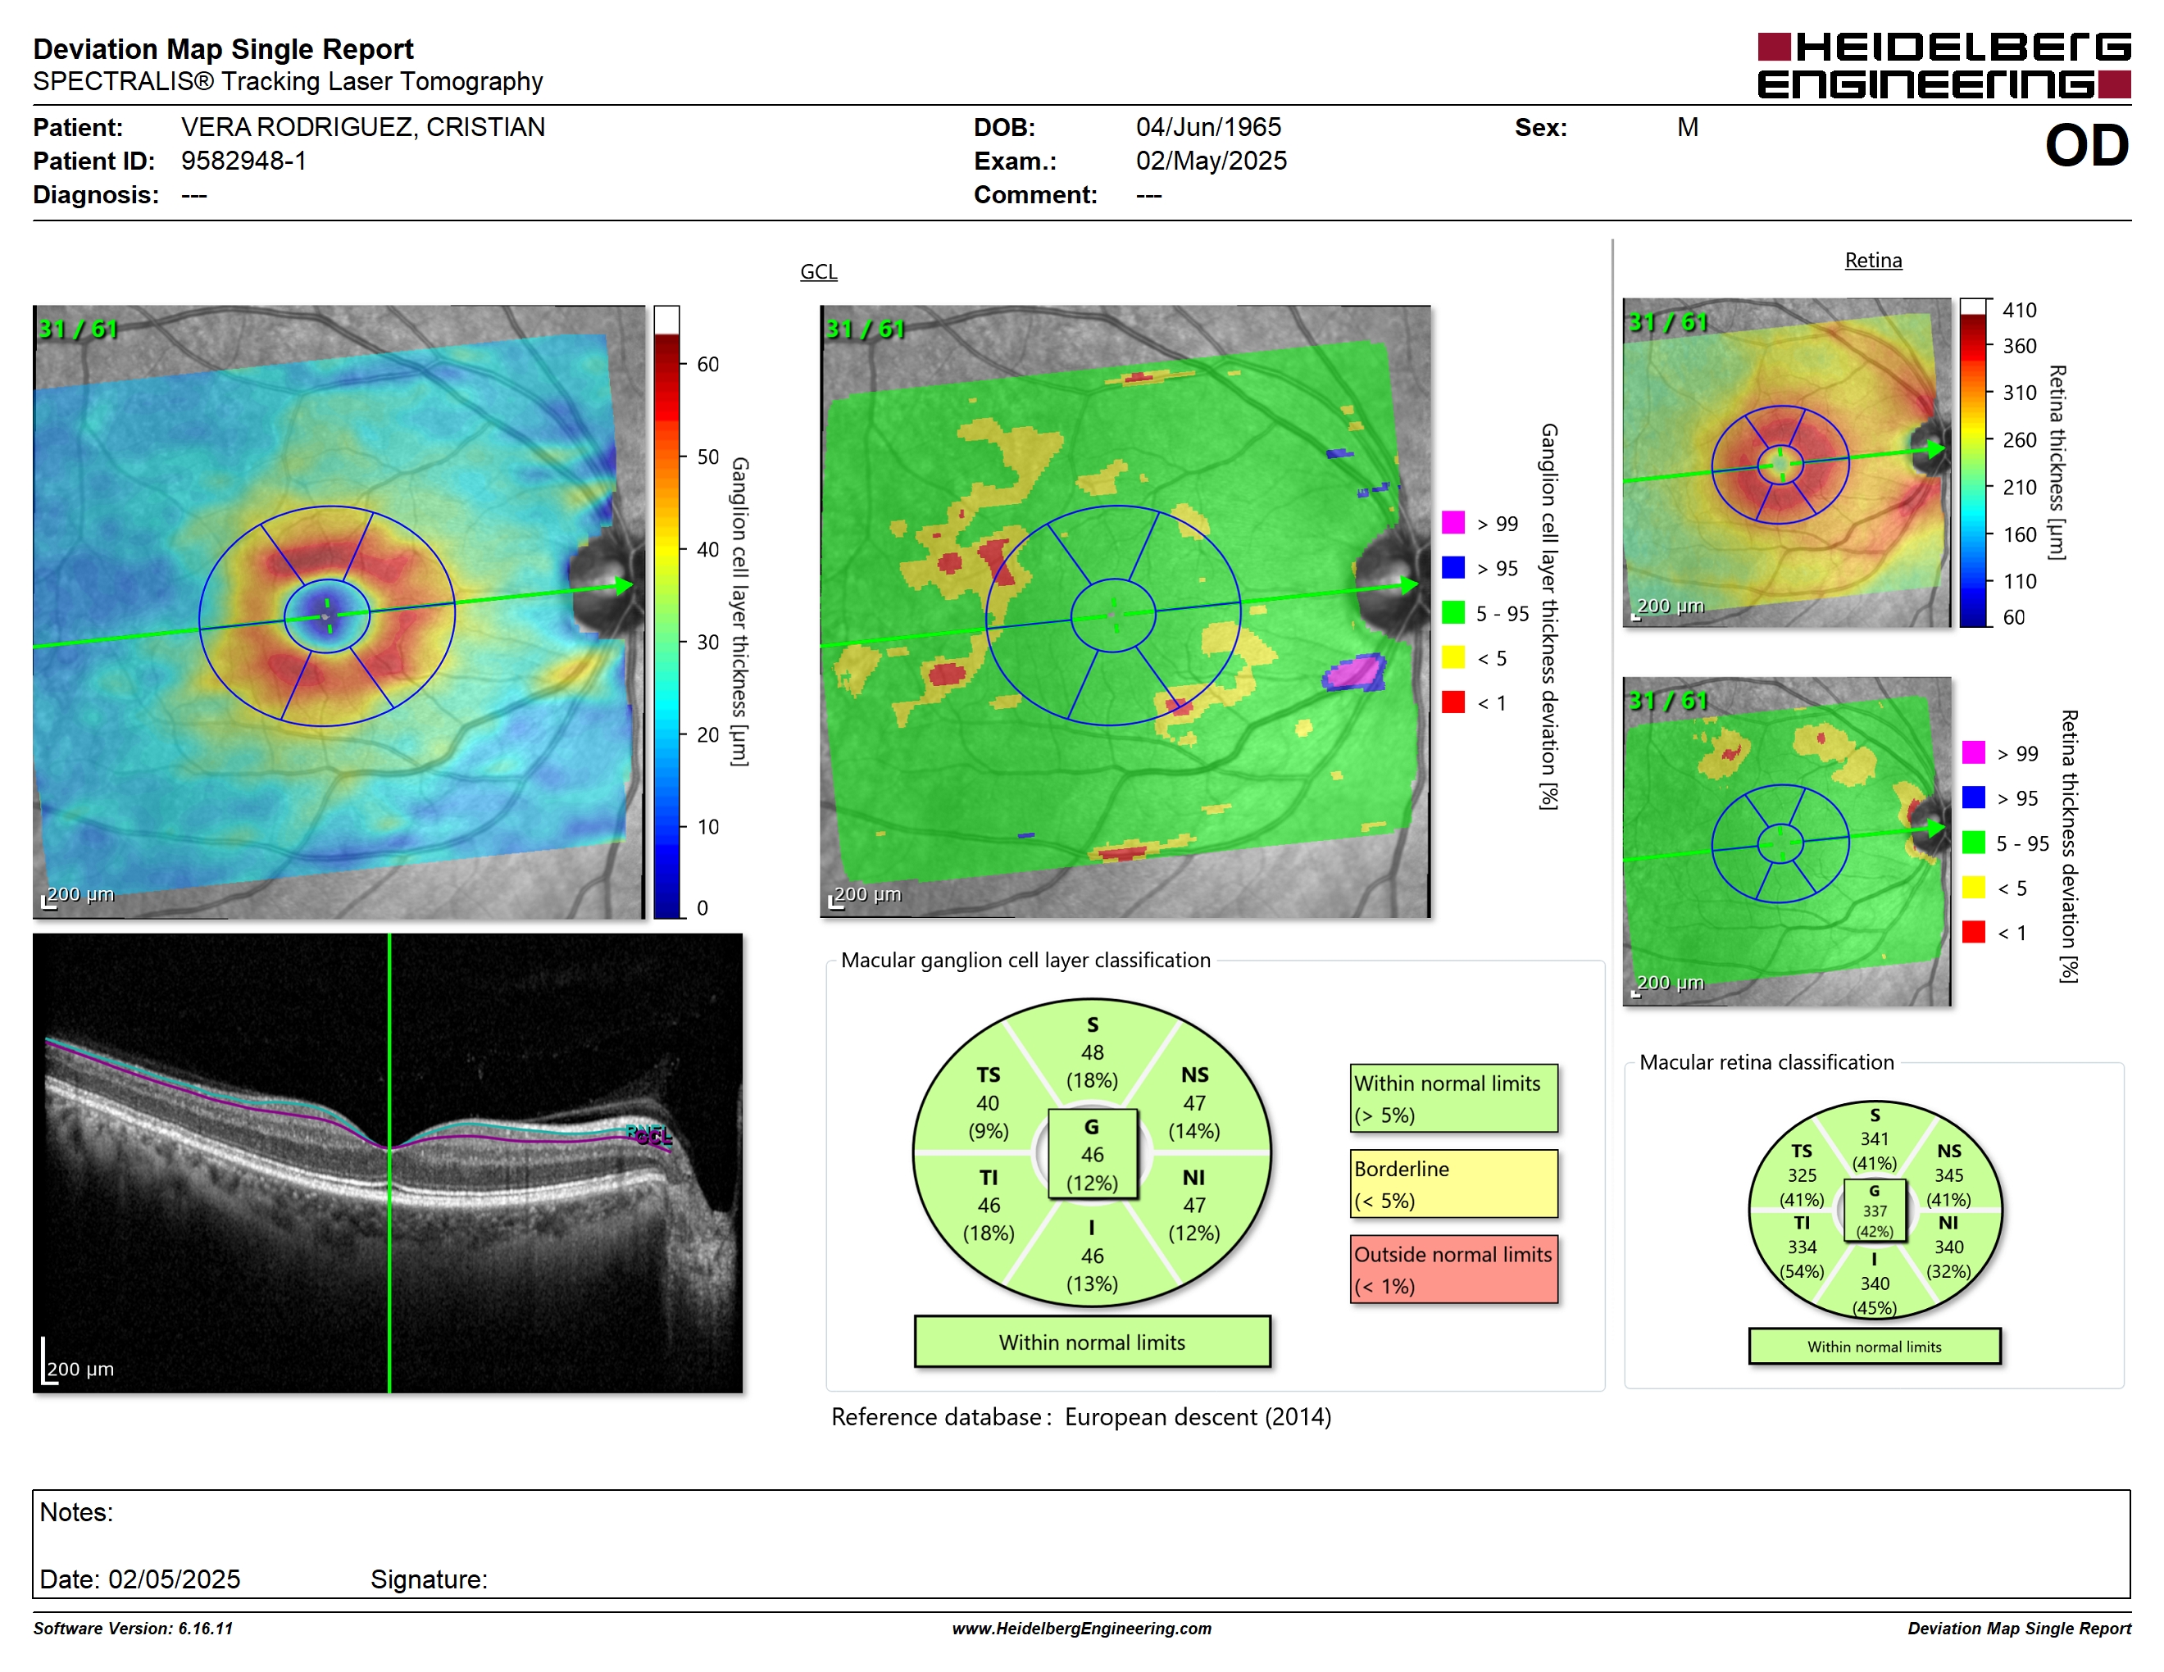The height and width of the screenshot is (1672, 2164).
Task: Click the green 5-95 swatch in GCL legend
Action: point(1453,612)
